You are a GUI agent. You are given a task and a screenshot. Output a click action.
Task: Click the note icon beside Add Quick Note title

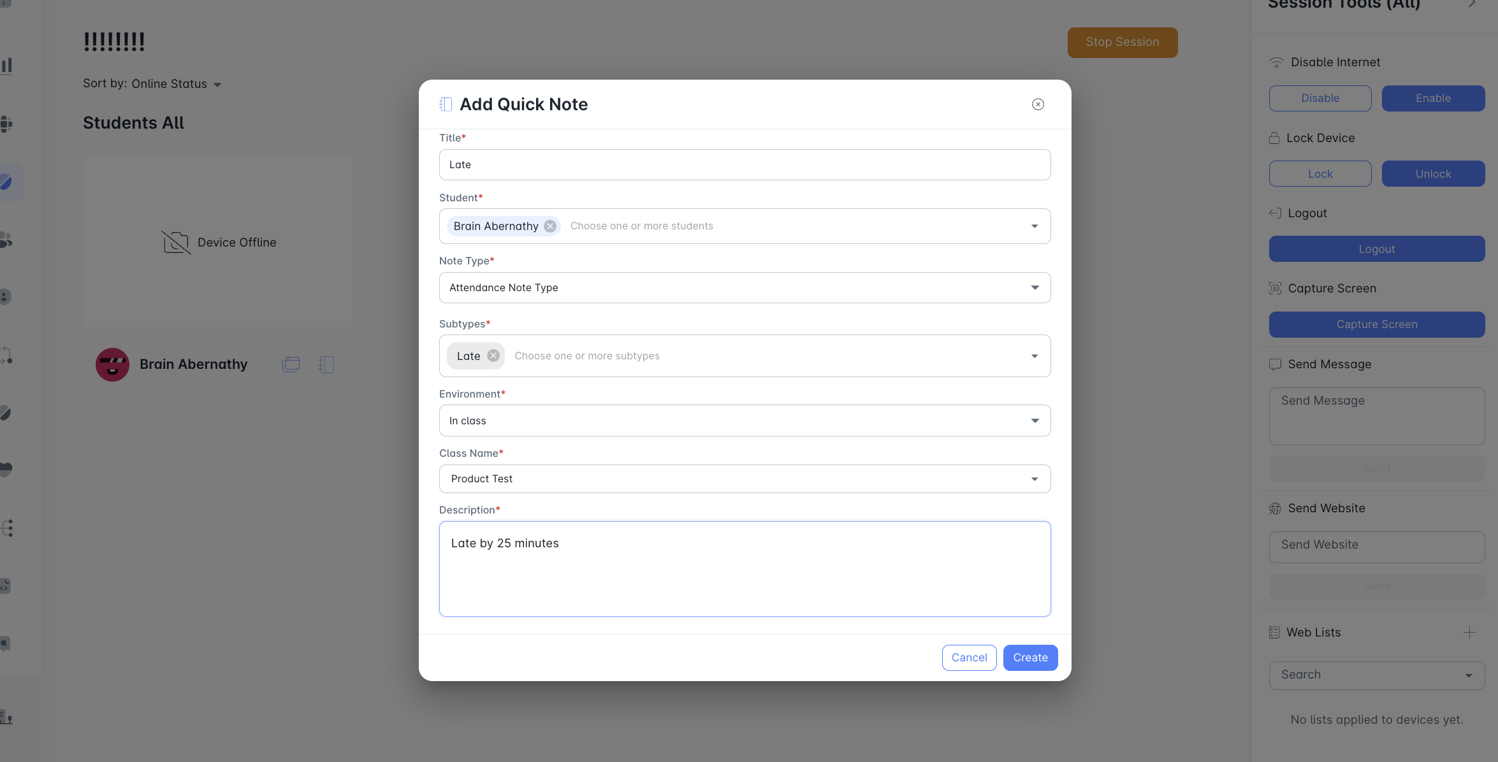pyautogui.click(x=446, y=104)
